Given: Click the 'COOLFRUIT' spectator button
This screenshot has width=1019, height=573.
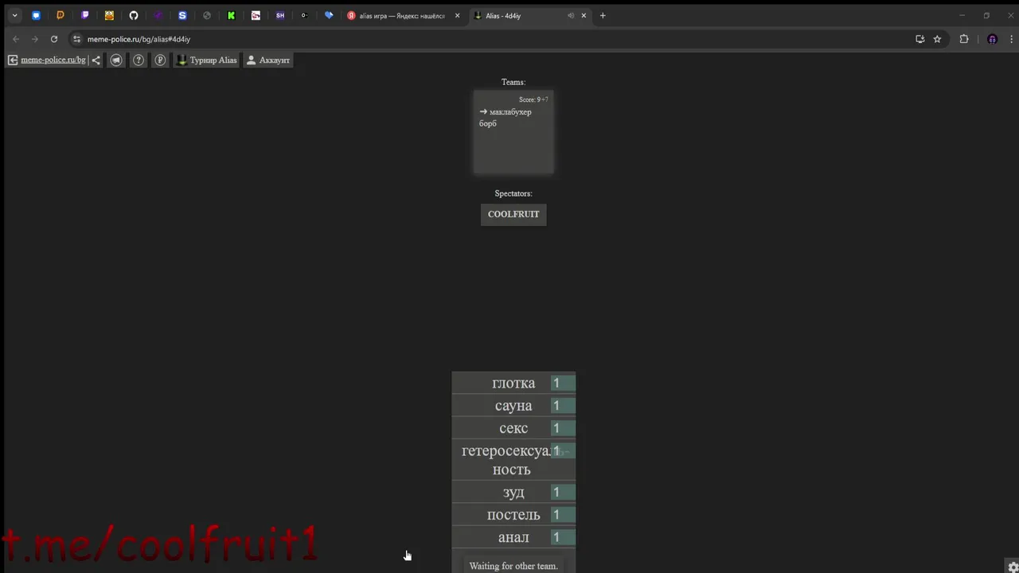Looking at the screenshot, I should pos(513,214).
